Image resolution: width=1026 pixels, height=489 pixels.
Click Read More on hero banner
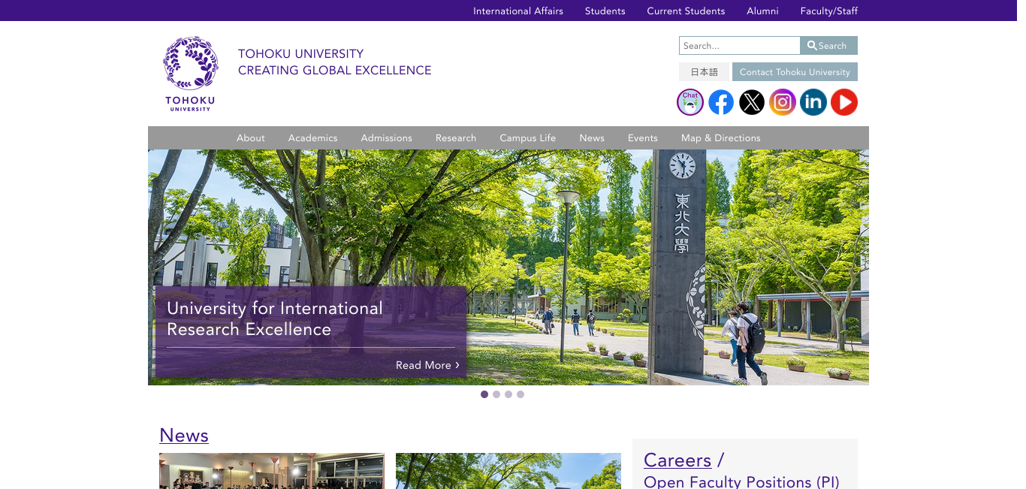(427, 365)
